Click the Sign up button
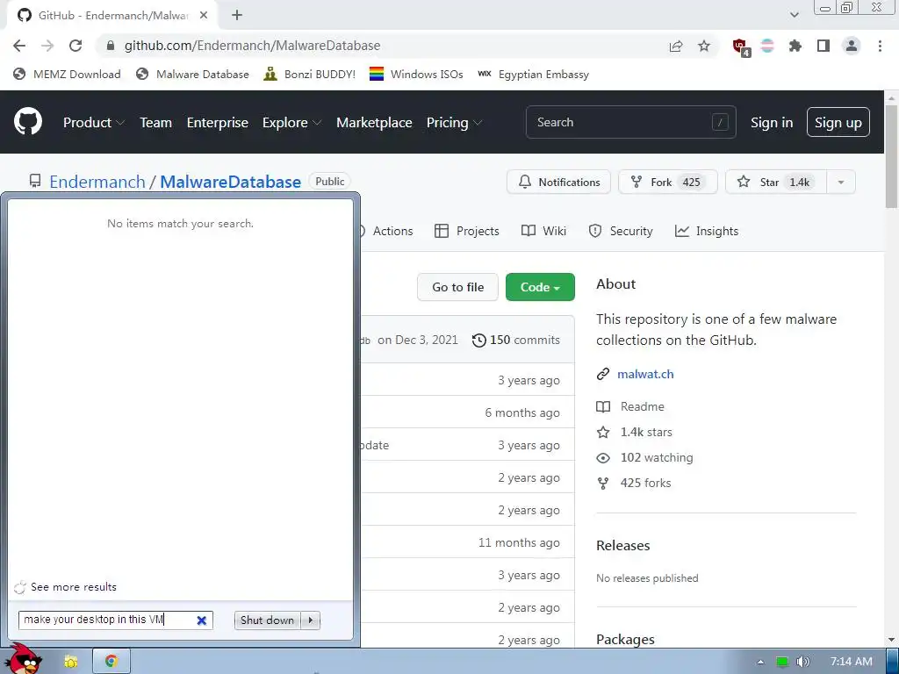Viewport: 899px width, 674px height. (x=838, y=122)
